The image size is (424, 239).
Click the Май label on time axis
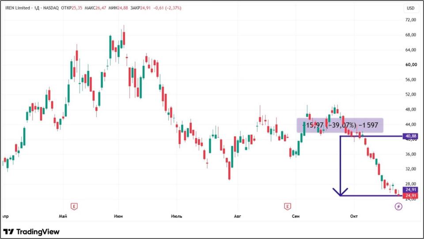pyautogui.click(x=63, y=217)
